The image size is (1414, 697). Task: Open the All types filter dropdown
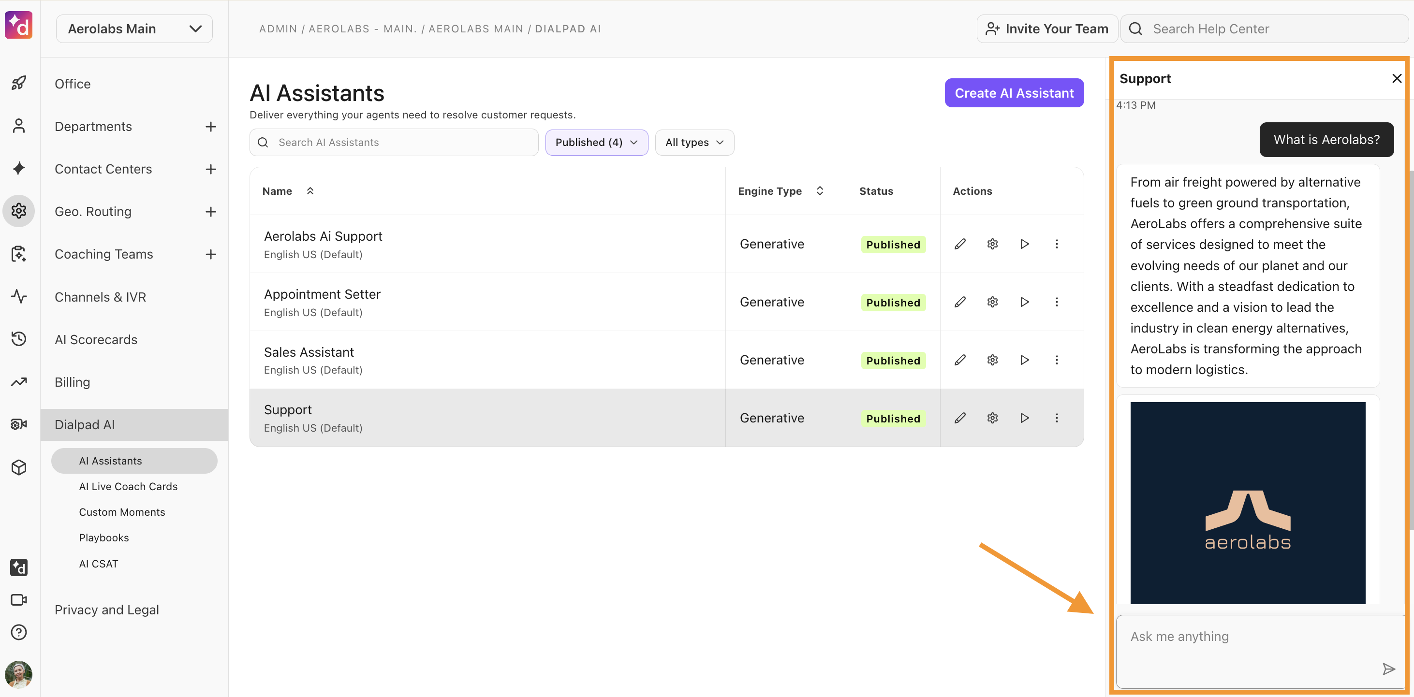point(694,143)
